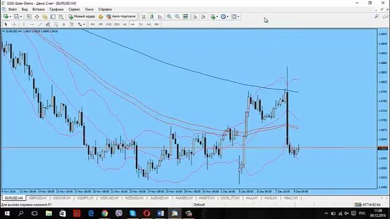390x219 pixels.
Task: Open the Profiles icon
Action: coord(16,16)
